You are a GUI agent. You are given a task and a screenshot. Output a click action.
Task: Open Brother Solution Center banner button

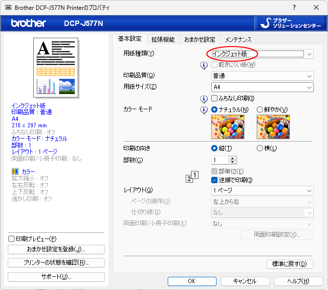[290, 24]
